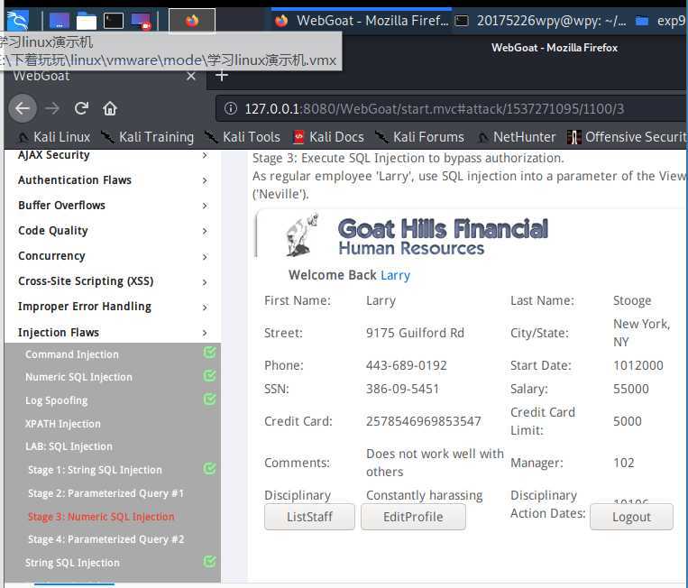Launch Firefox from the taskbar launcher
This screenshot has width=688, height=588.
click(192, 21)
